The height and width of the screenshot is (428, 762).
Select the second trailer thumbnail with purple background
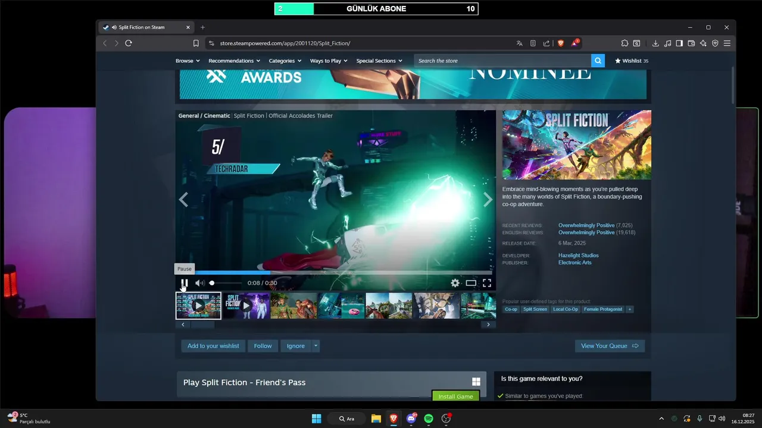tap(246, 306)
